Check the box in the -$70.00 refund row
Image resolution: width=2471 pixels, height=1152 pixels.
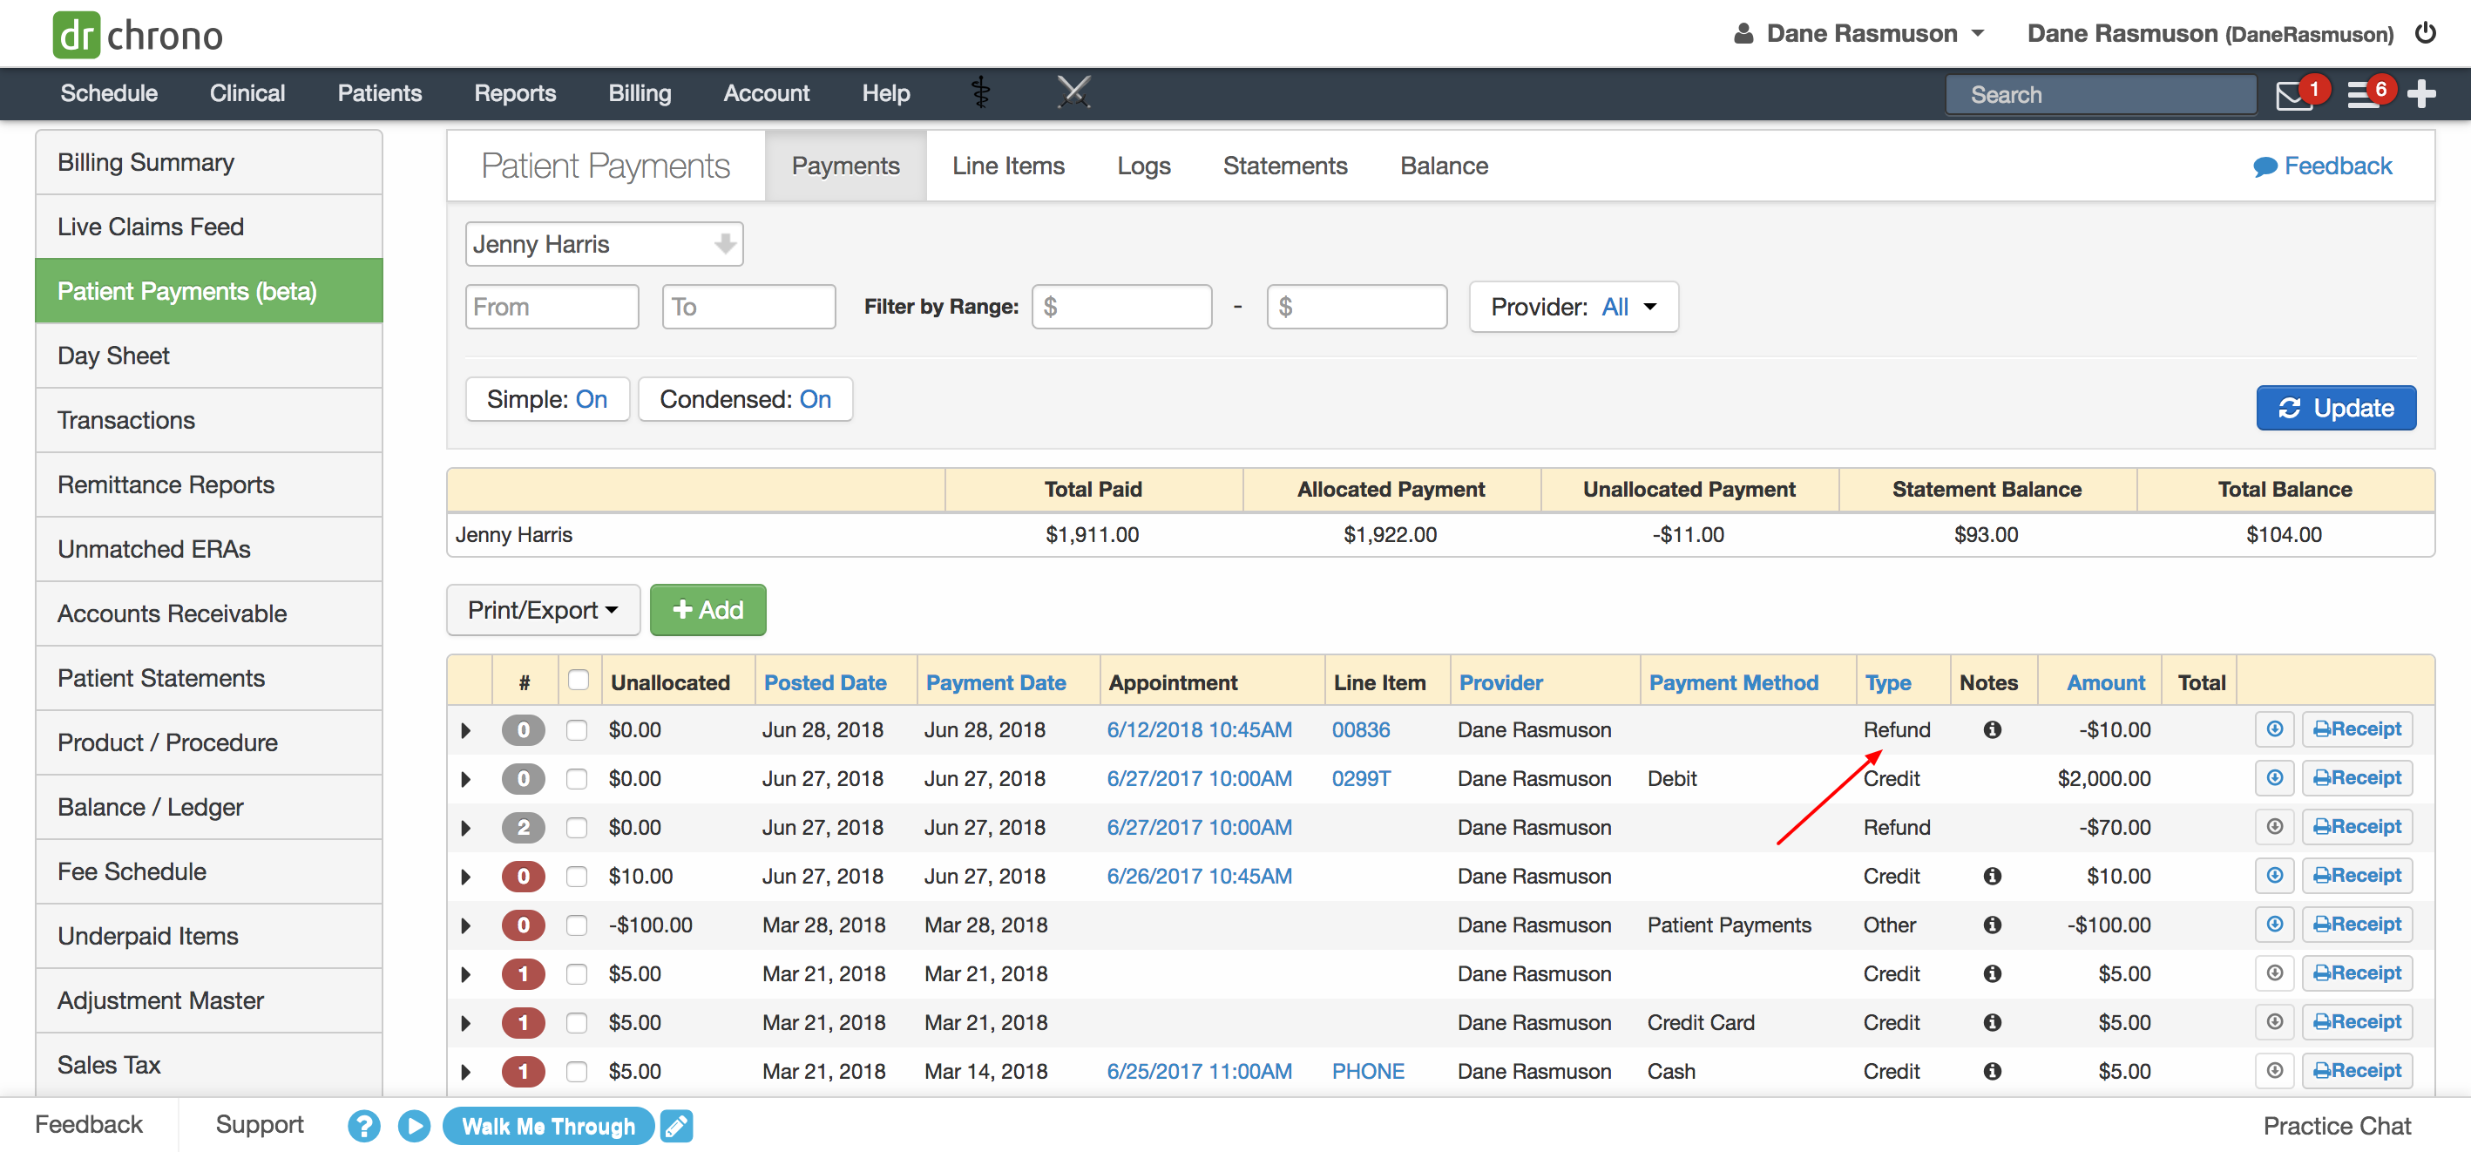click(x=577, y=828)
